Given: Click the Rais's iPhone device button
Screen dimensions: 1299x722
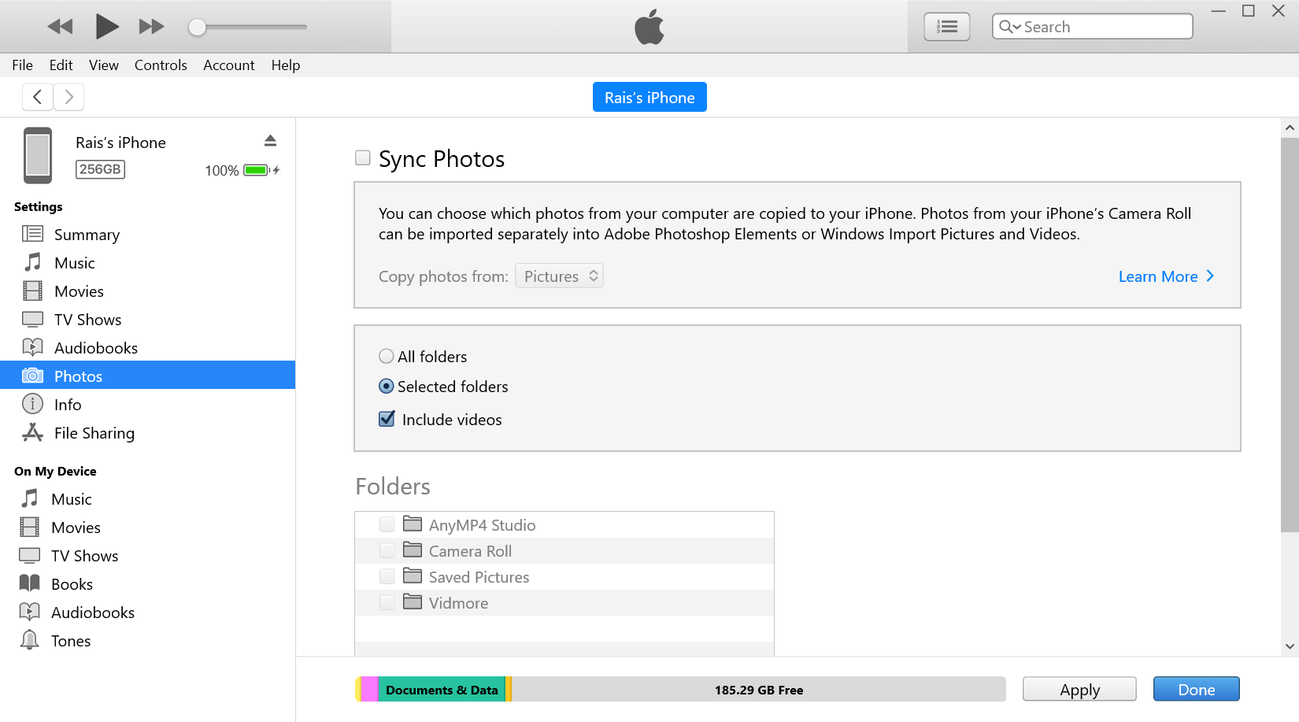Looking at the screenshot, I should [x=649, y=97].
